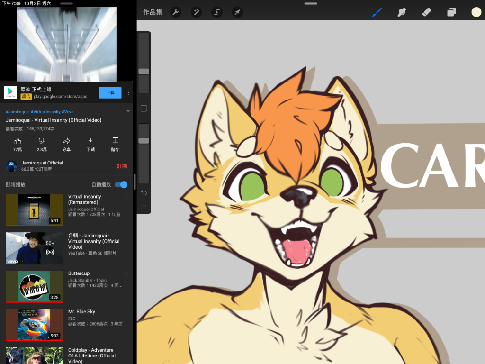
Task: Open options for Coldplay Adventure video
Action: pos(126,351)
